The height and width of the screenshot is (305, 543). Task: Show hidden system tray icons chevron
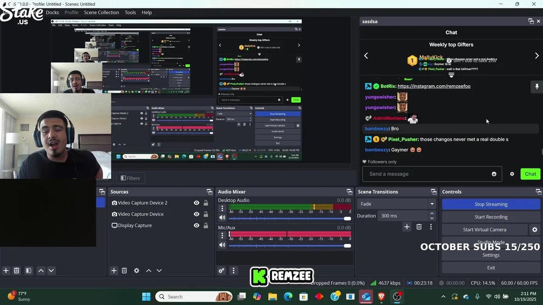[443, 297]
